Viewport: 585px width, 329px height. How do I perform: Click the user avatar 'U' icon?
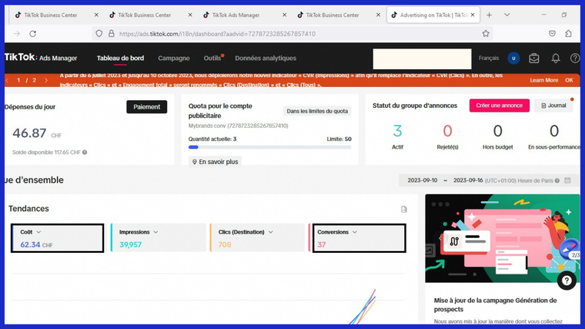[x=513, y=59]
